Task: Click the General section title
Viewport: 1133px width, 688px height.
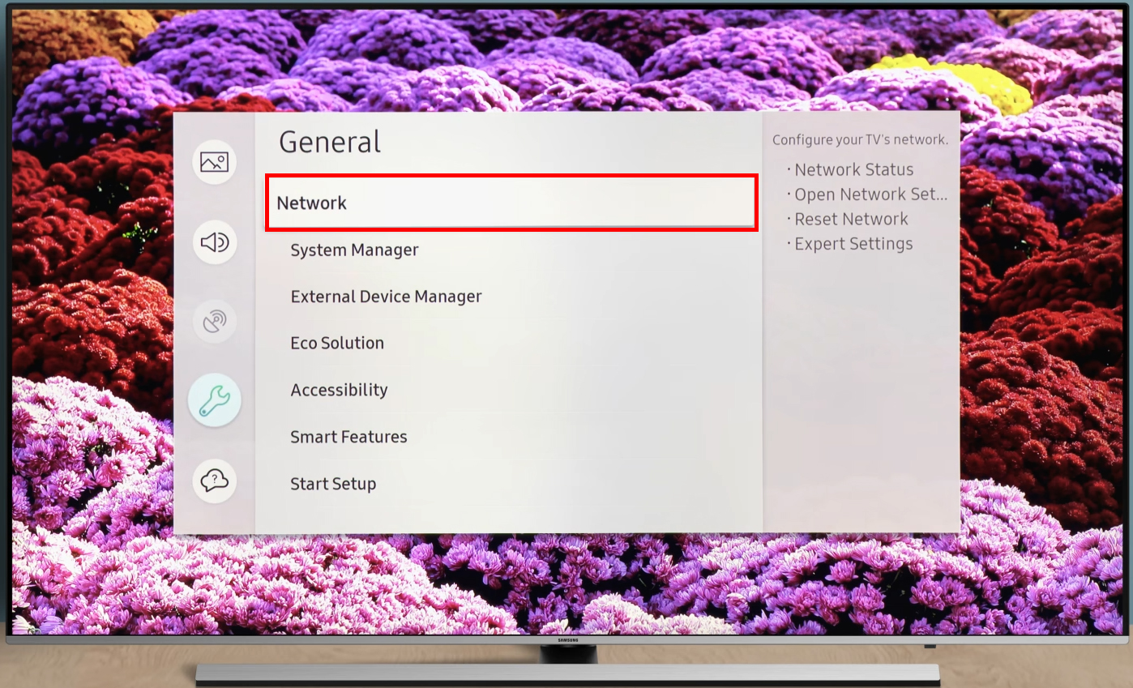Action: pos(329,142)
